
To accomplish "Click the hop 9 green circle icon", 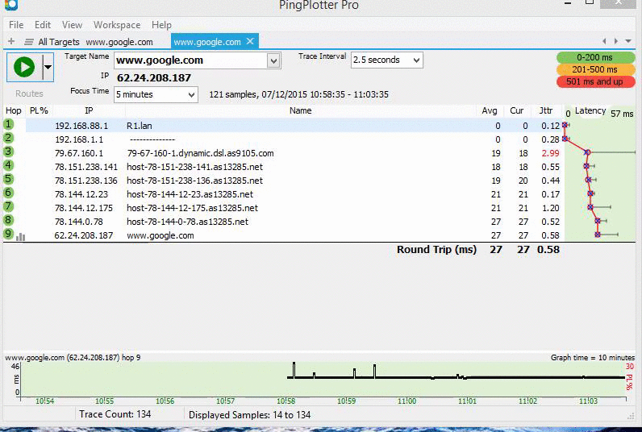I will [9, 234].
